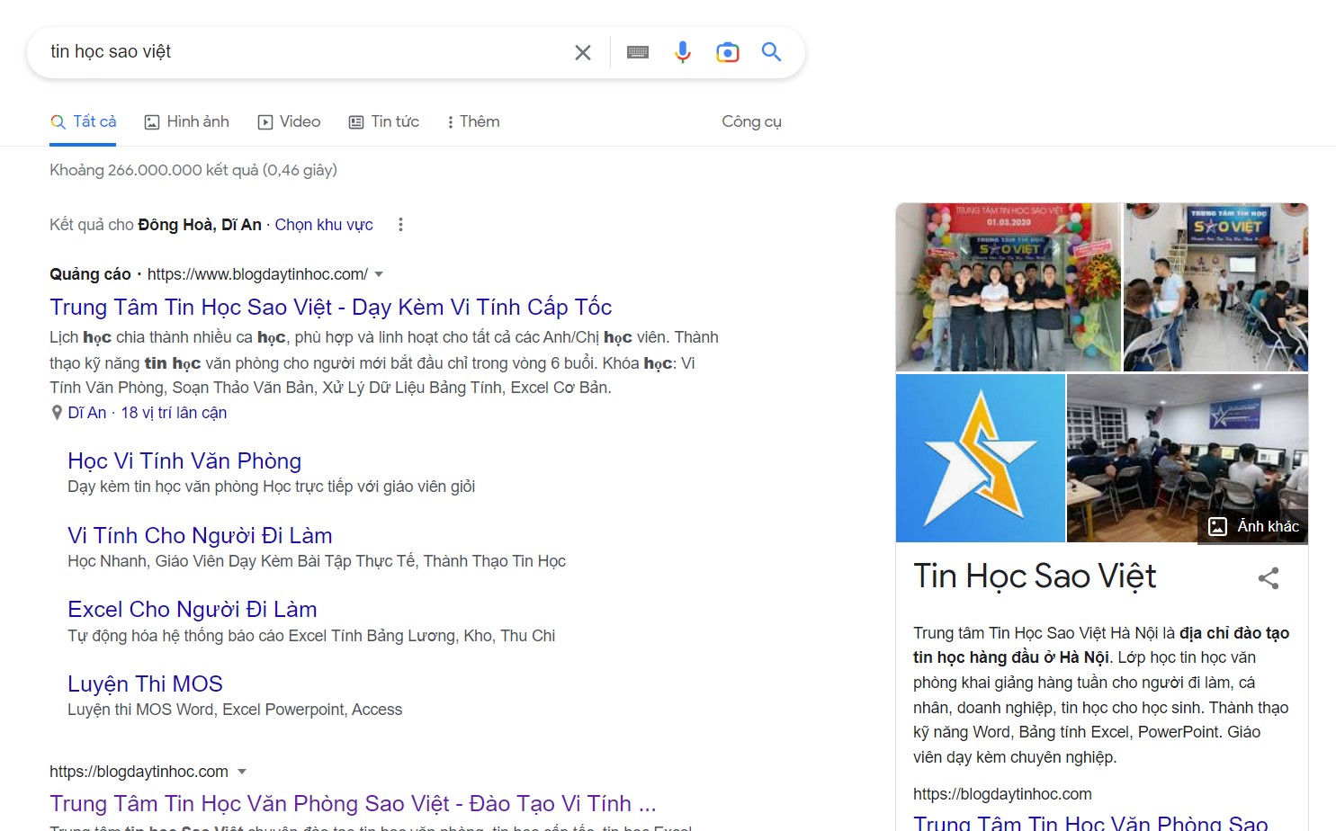Open the on-screen keyboard icon
The width and height of the screenshot is (1336, 831).
[x=637, y=52]
